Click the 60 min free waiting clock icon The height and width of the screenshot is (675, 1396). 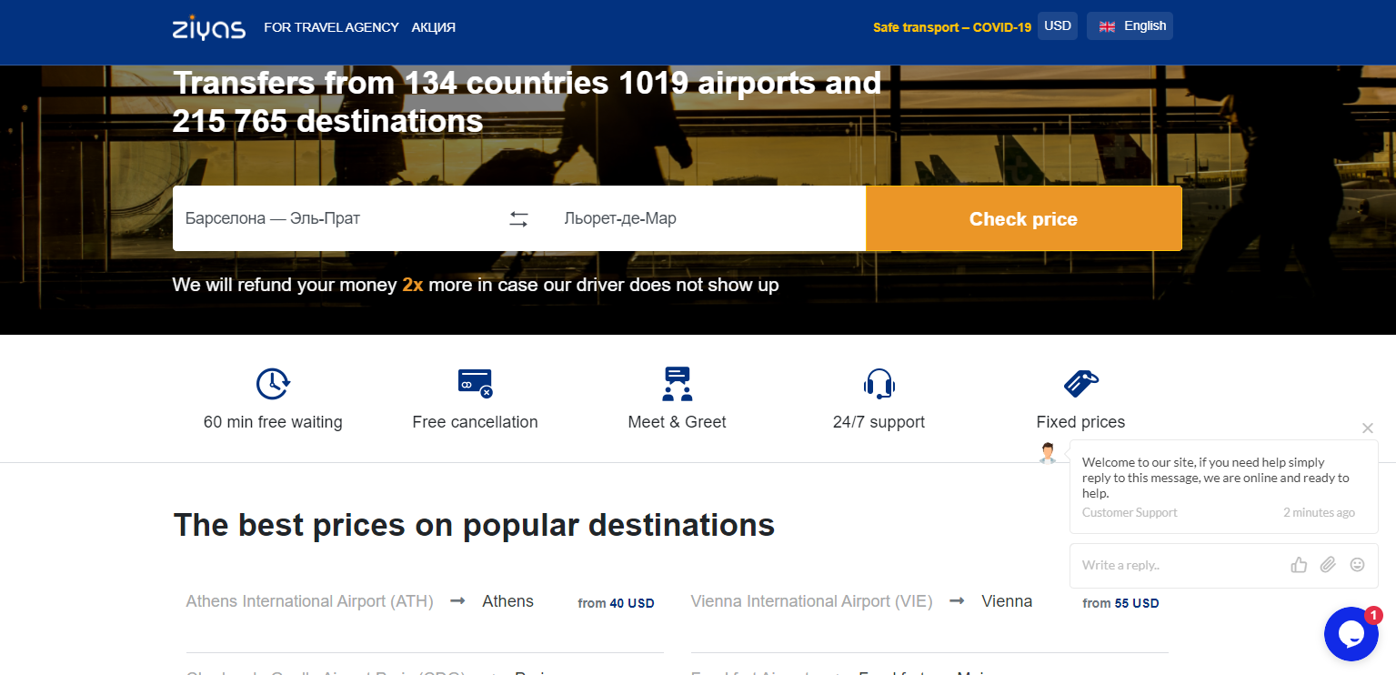273,384
